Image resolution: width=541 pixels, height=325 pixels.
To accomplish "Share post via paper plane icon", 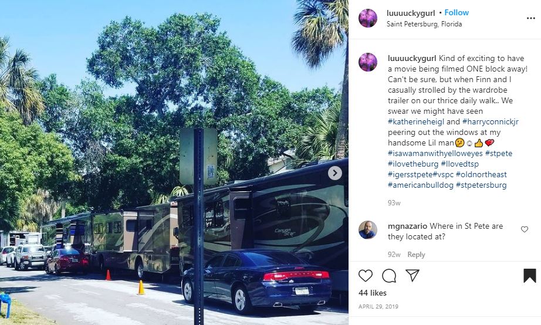I will (412, 275).
